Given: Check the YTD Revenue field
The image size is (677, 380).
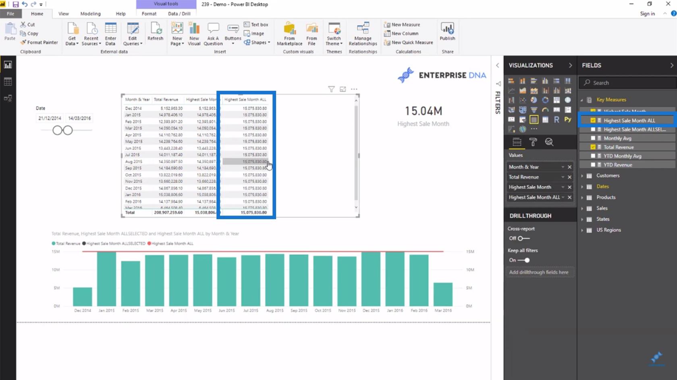Looking at the screenshot, I should [593, 165].
